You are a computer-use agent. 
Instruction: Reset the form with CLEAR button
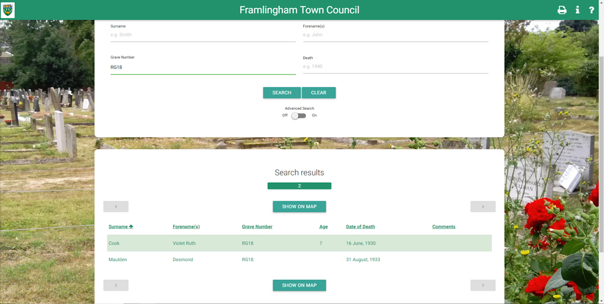319,92
